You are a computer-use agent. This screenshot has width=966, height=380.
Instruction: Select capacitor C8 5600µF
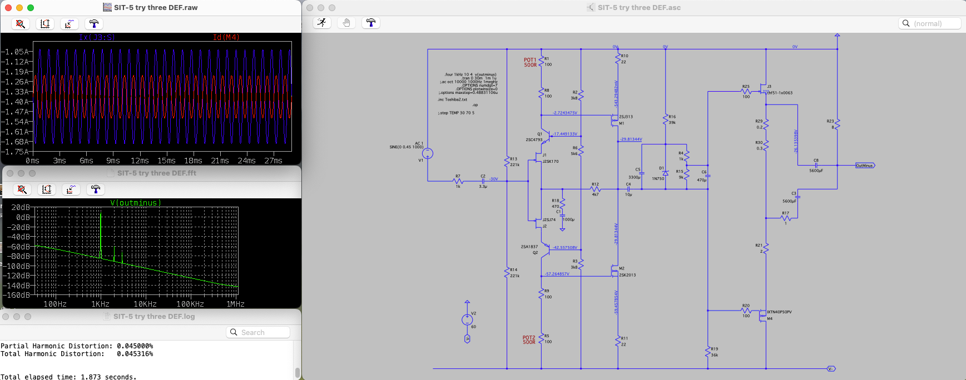point(816,165)
